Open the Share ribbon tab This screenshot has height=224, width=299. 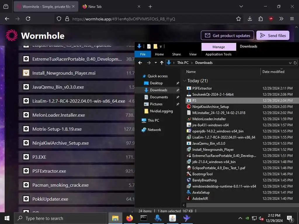[176, 54]
